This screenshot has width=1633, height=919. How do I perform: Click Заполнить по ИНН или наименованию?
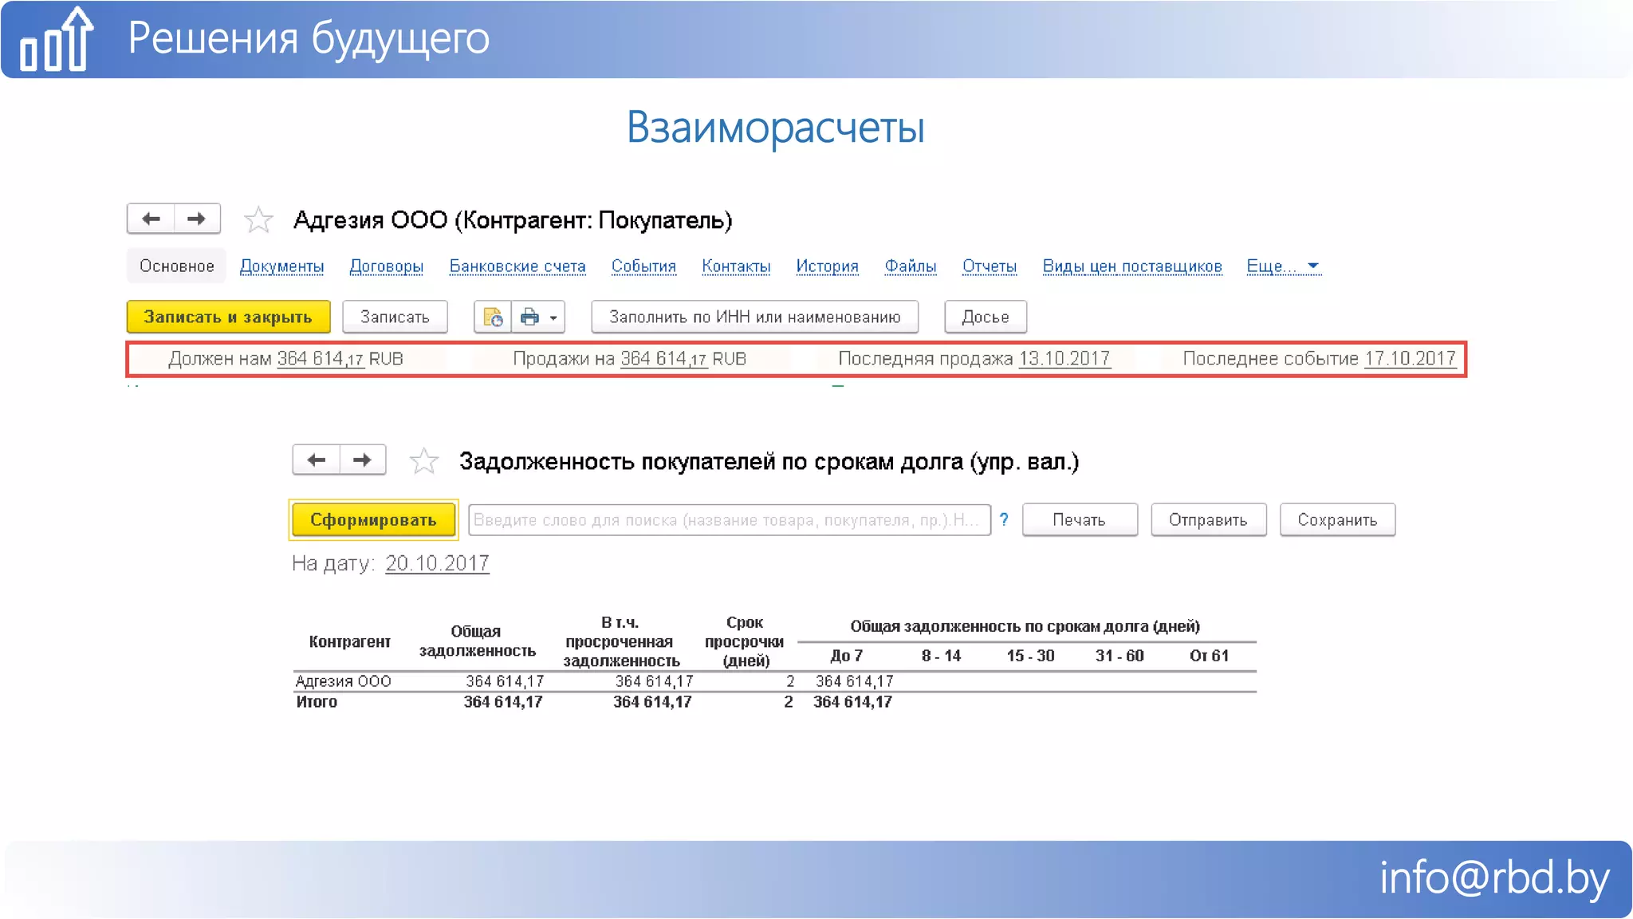(x=754, y=317)
